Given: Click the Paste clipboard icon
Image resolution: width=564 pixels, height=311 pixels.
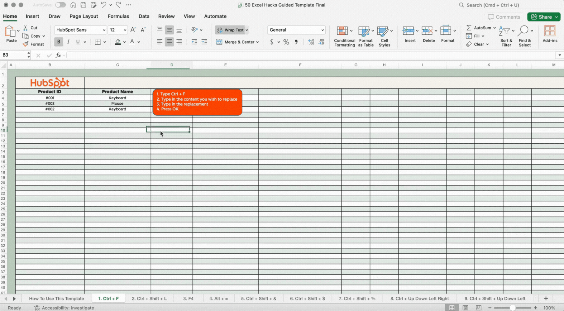Looking at the screenshot, I should coord(11,31).
